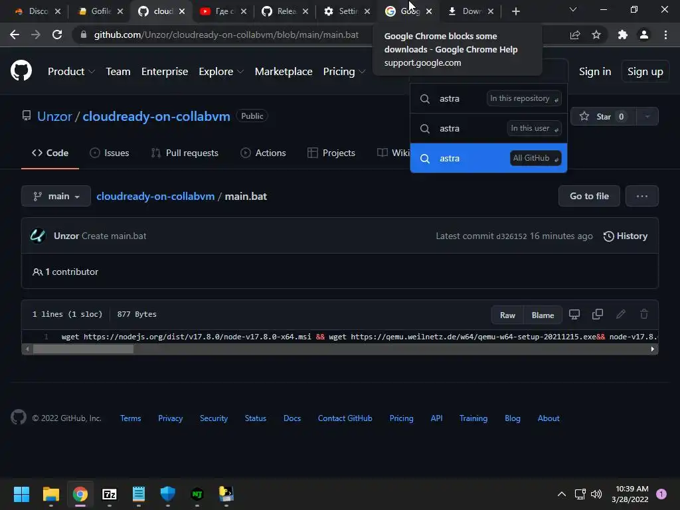Open the Chrome extensions puzzle icon
This screenshot has height=510, width=680.
click(x=623, y=35)
